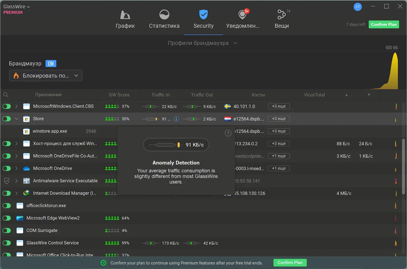Toggle firewall switch for Store
The image size is (407, 269).
[7, 119]
